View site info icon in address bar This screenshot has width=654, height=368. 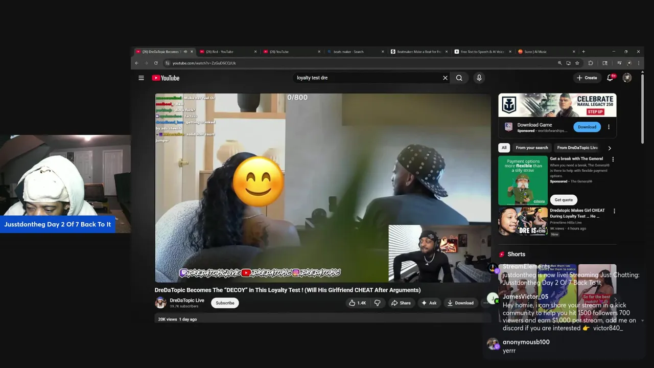pos(167,63)
